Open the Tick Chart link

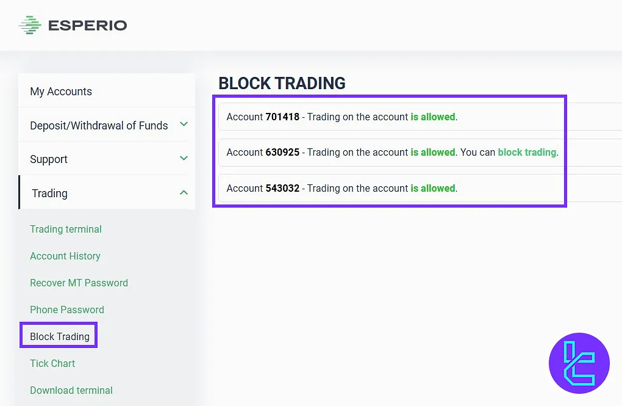52,364
